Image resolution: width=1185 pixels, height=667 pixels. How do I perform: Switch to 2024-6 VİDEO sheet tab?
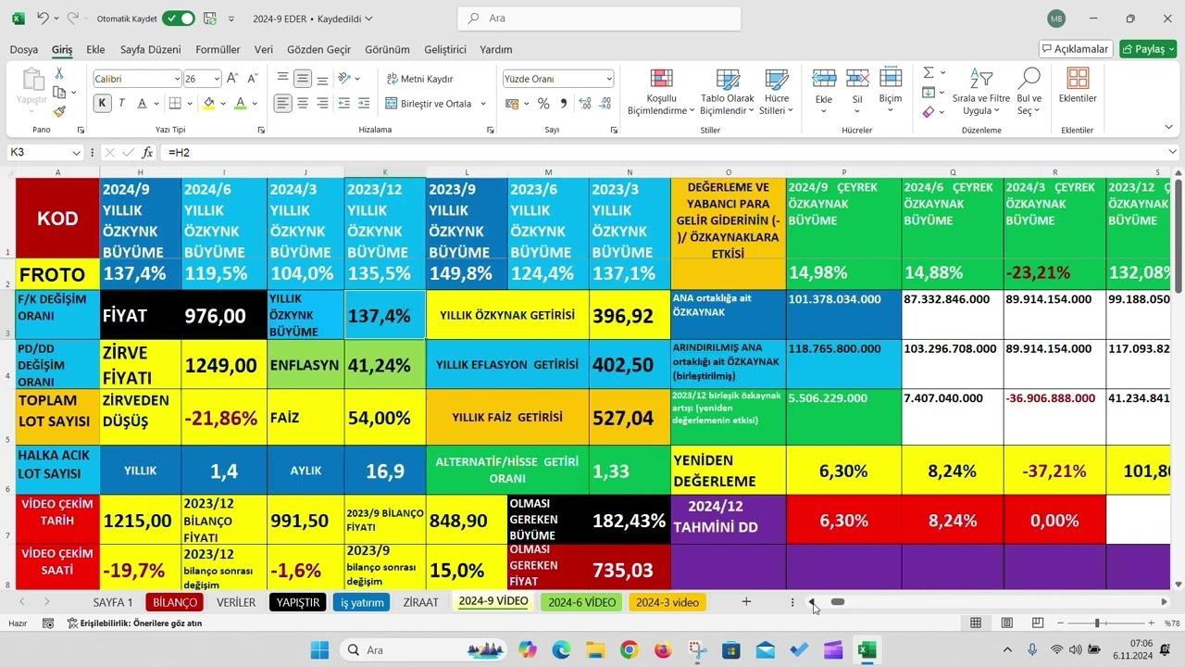[x=581, y=602]
